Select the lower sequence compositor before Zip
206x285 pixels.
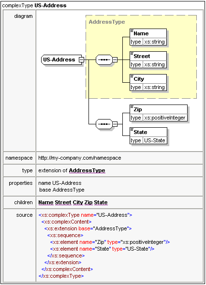coord(104,124)
